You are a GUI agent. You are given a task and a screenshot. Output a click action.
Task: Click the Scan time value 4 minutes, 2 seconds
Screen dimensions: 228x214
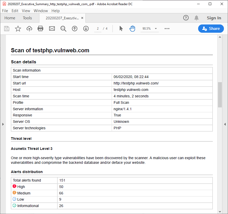(131, 96)
